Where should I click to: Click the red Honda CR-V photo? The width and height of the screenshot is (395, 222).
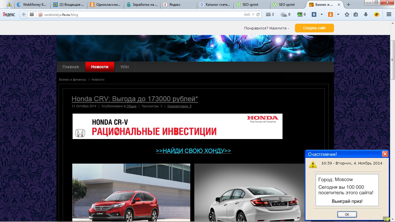click(131, 193)
